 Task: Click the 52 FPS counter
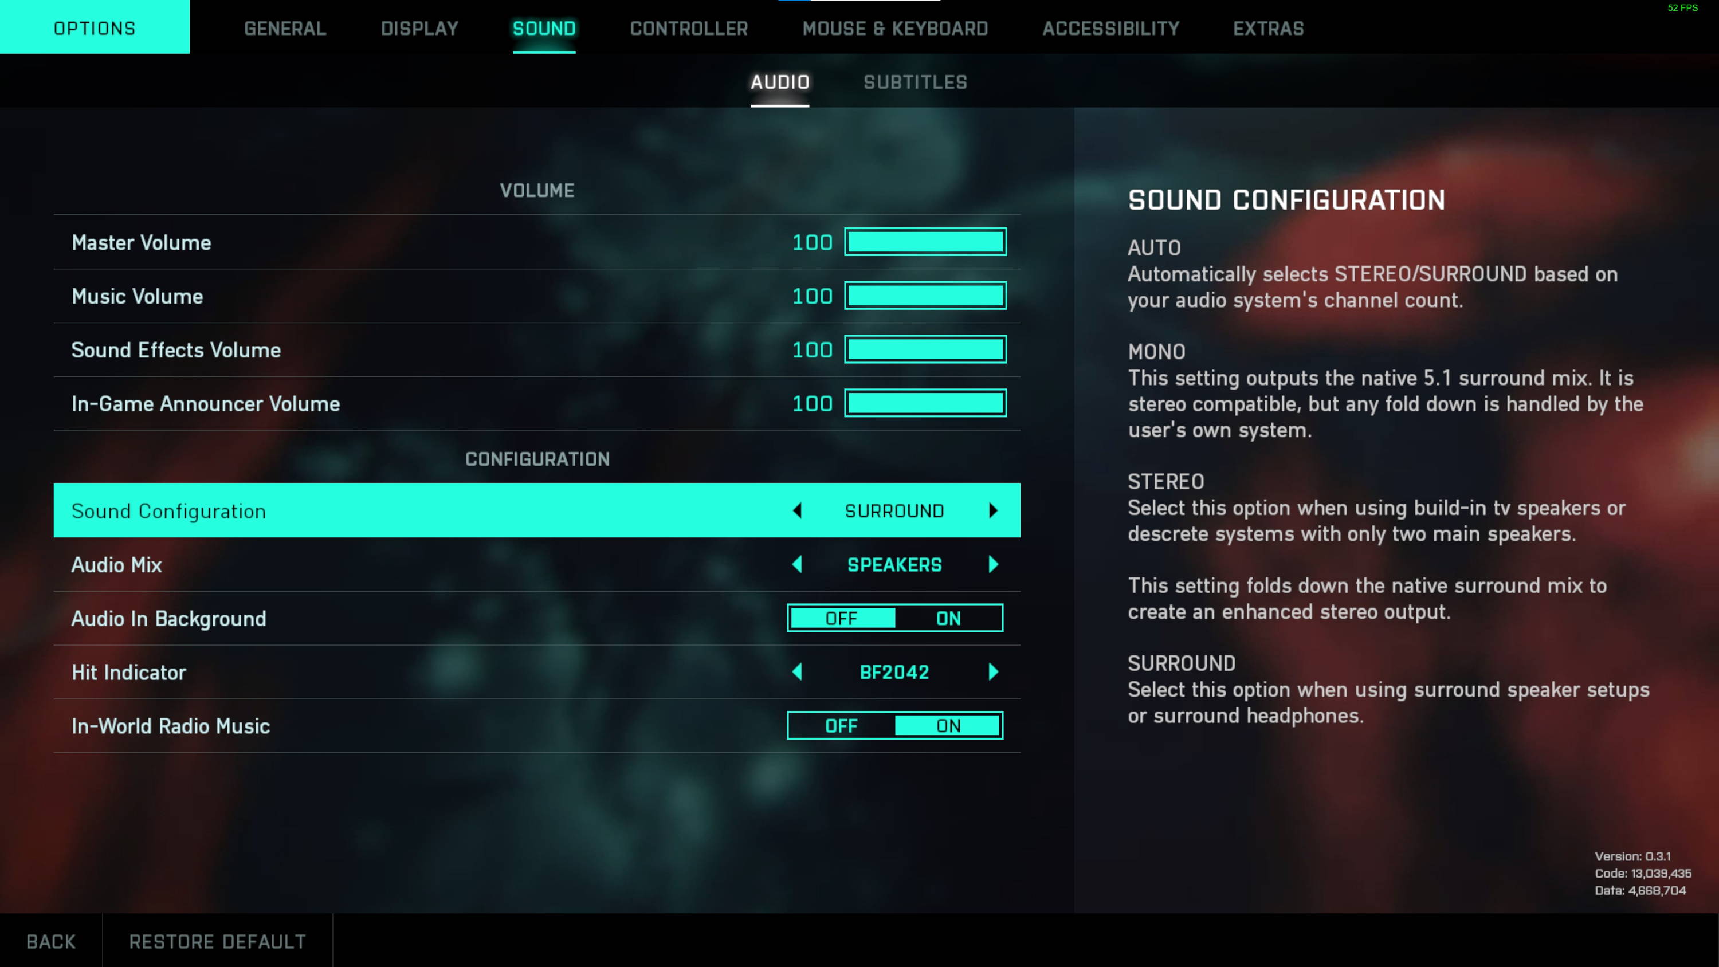coord(1682,8)
